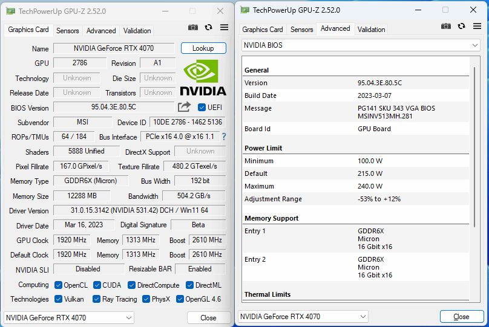
Task: Click Board Id value GPU Board
Action: 374,129
